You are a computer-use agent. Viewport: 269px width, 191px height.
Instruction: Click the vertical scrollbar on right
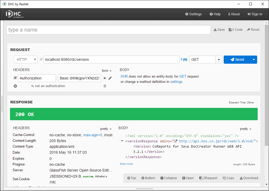tap(266, 79)
